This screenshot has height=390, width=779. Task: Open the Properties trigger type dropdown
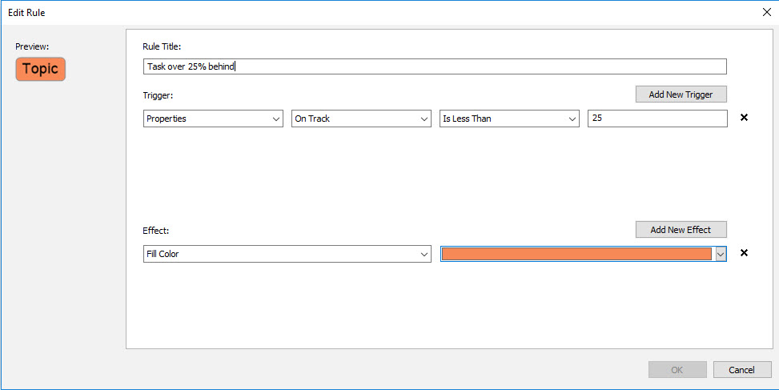(213, 119)
